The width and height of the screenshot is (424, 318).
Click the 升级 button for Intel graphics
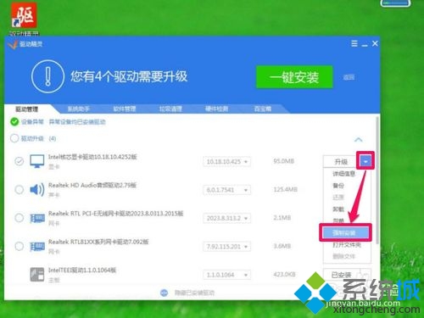coord(342,162)
